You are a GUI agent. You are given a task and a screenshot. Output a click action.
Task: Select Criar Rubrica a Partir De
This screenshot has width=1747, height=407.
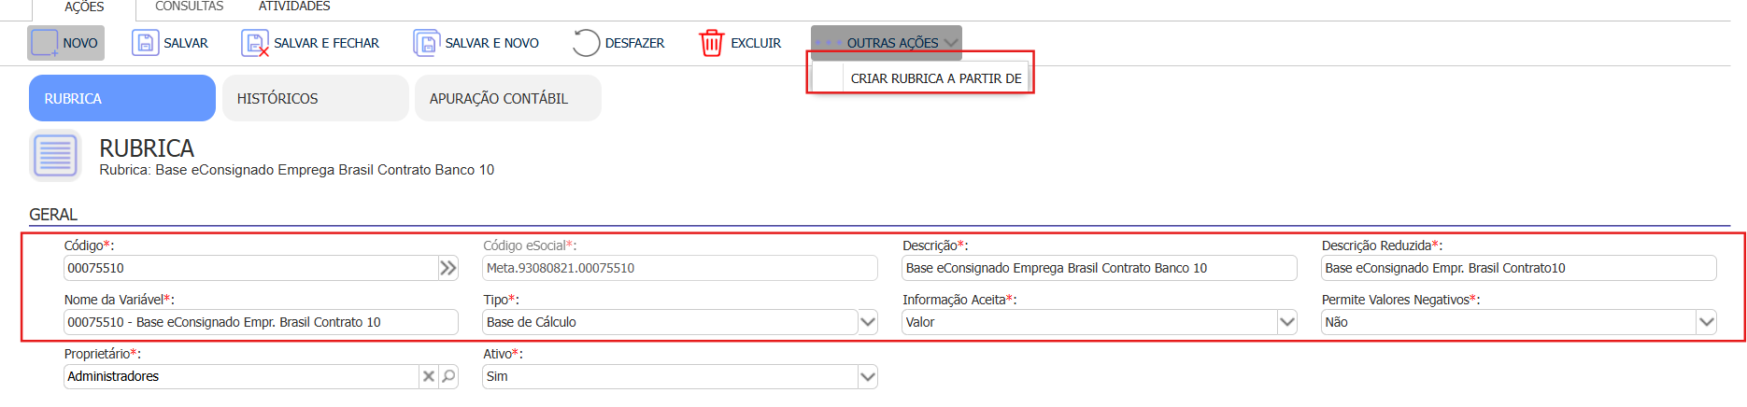[x=935, y=78]
